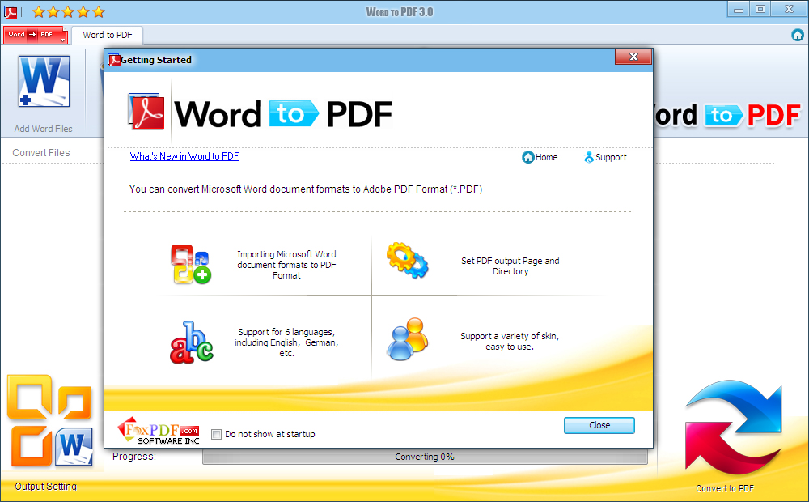
Task: Click the Add Word Files icon
Action: tap(44, 82)
